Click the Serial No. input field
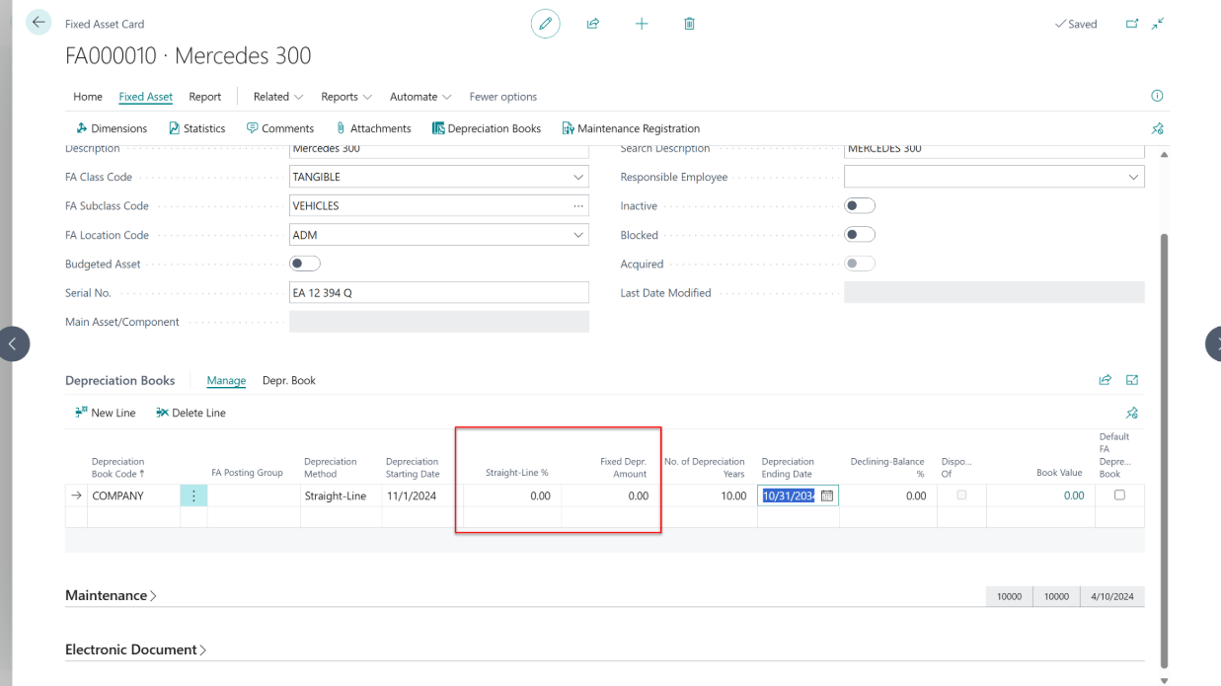 point(438,293)
